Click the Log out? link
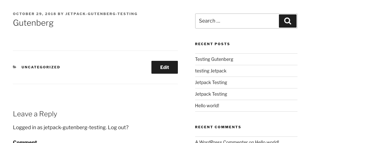Screen dimensions: 368x143 pyautogui.click(x=118, y=128)
